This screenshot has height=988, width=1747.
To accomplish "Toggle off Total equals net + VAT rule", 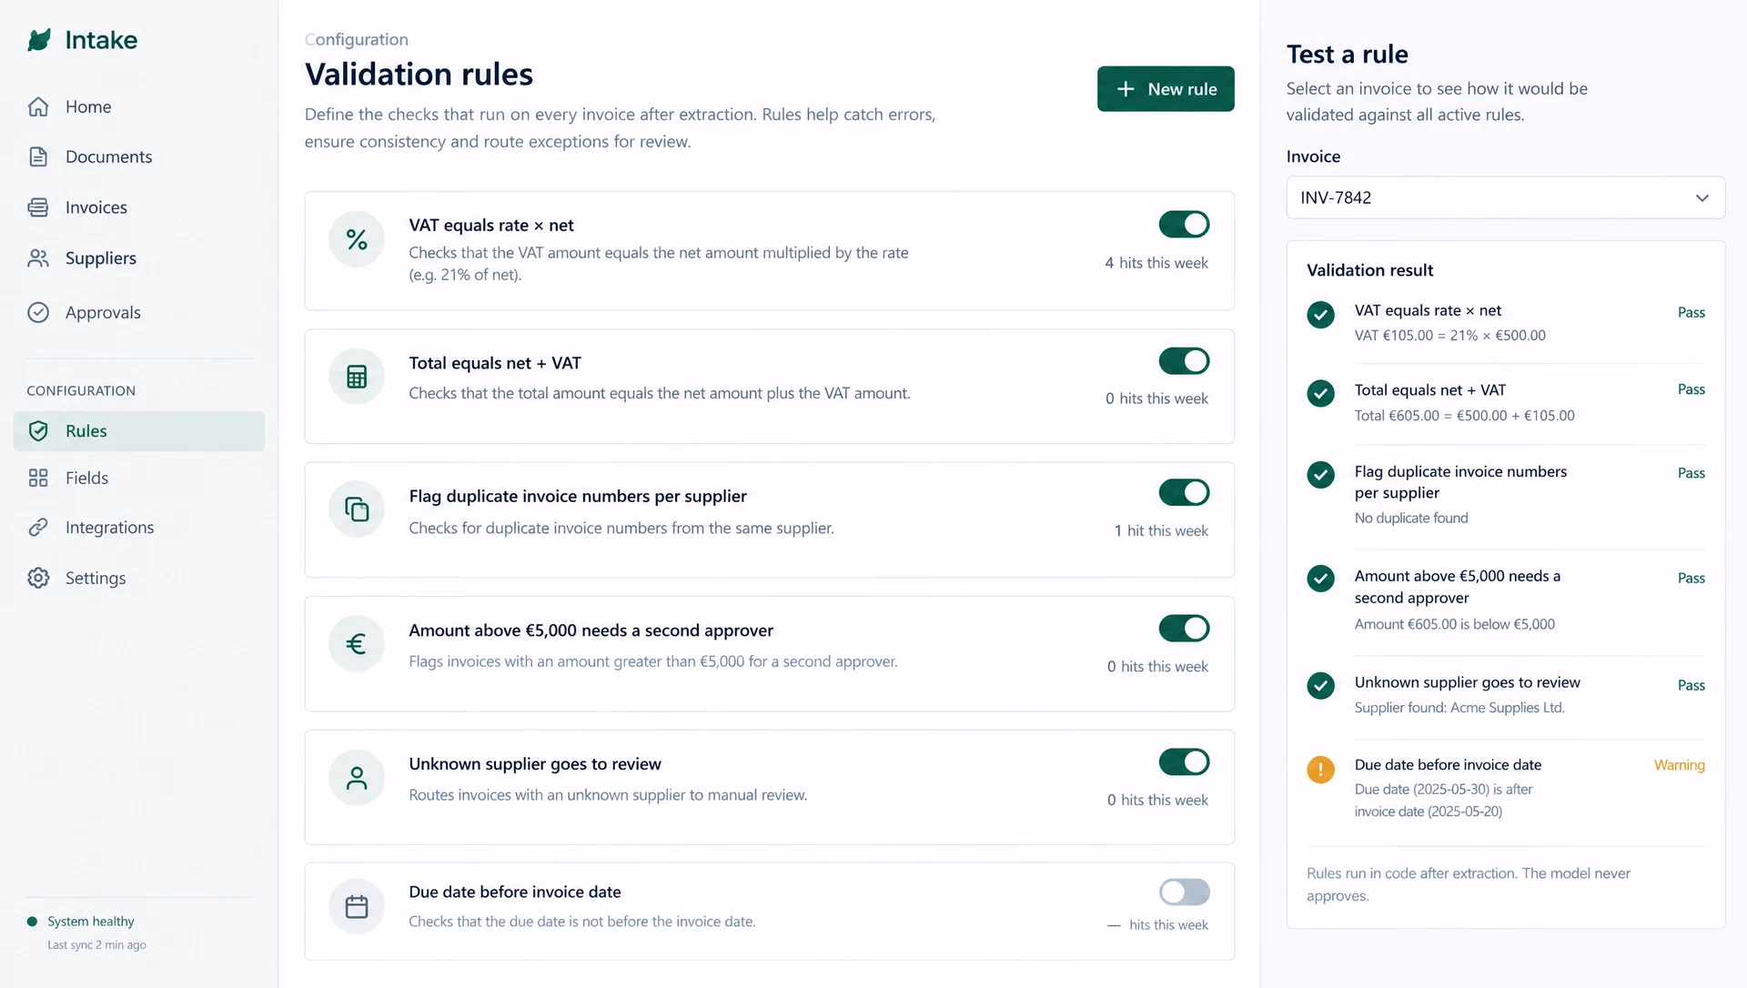I will [x=1184, y=361].
